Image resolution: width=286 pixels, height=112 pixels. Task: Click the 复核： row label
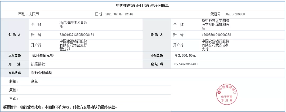click(14, 90)
